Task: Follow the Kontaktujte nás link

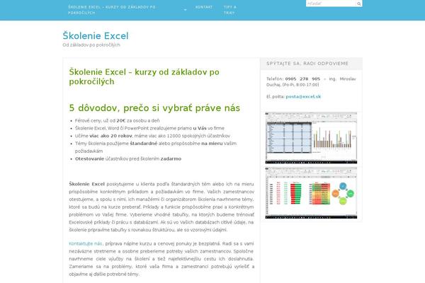Action: tap(86, 243)
